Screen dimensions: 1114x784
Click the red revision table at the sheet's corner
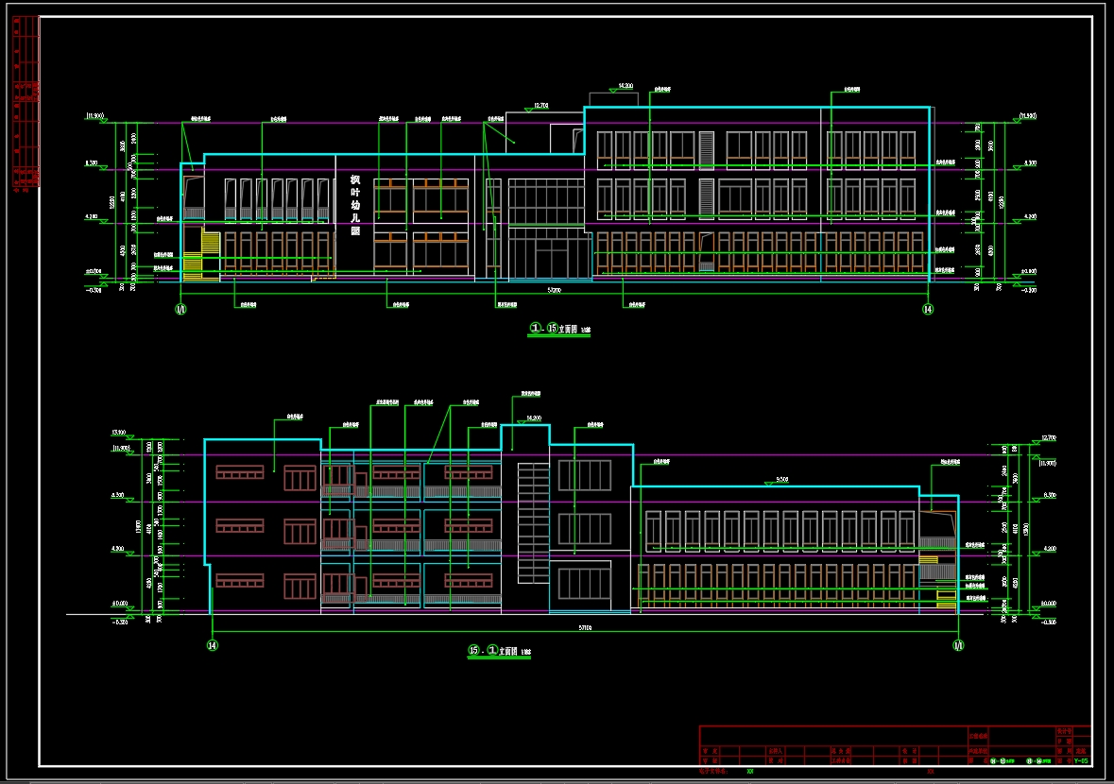[x=26, y=102]
